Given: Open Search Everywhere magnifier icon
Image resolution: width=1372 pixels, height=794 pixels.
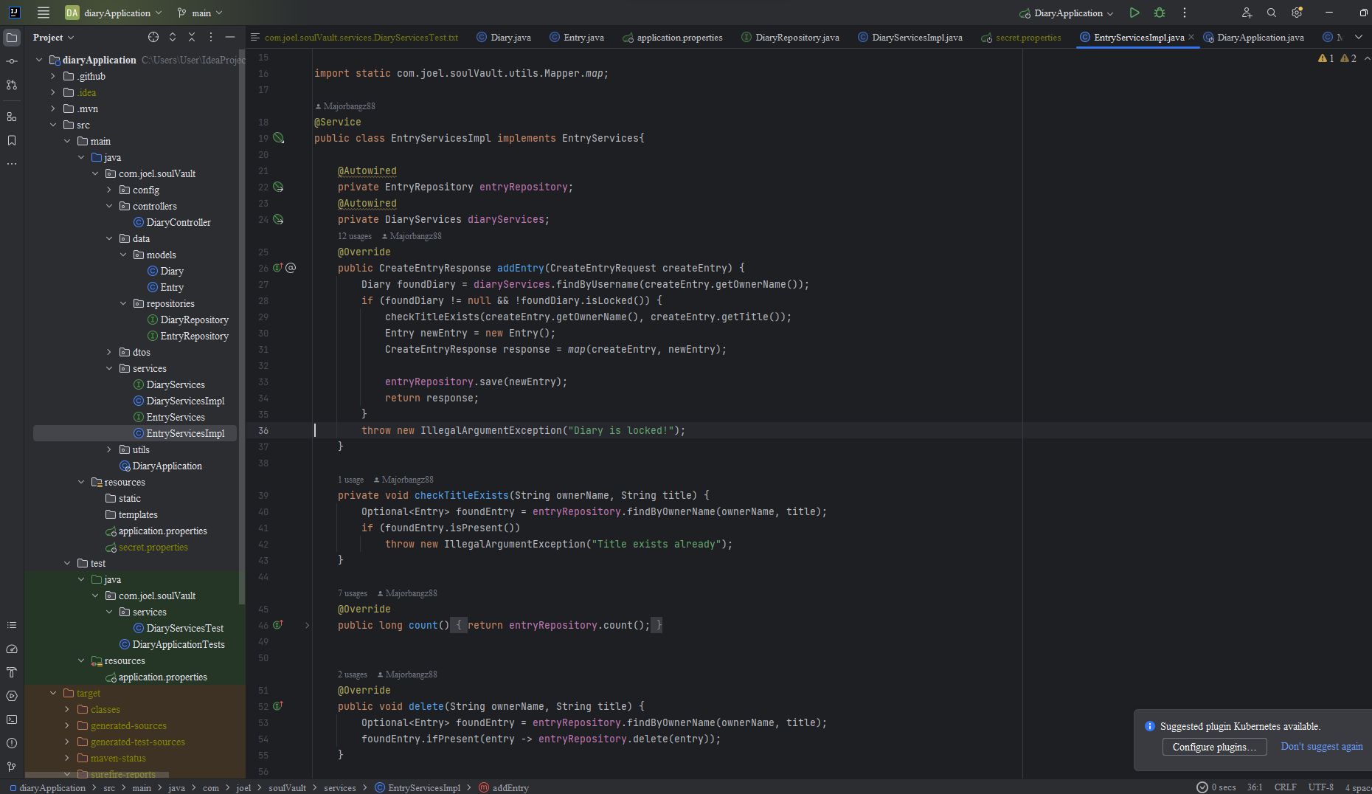Looking at the screenshot, I should coord(1272,13).
